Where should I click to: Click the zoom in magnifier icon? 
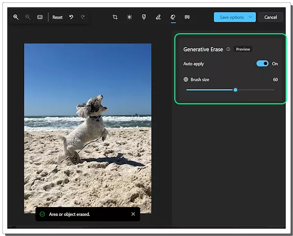click(16, 17)
